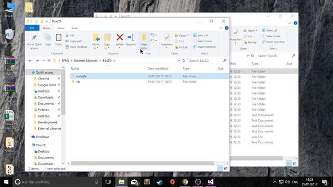The image size is (333, 187).
Task: Select OneDrive in navigation pane
Action: coord(42,137)
